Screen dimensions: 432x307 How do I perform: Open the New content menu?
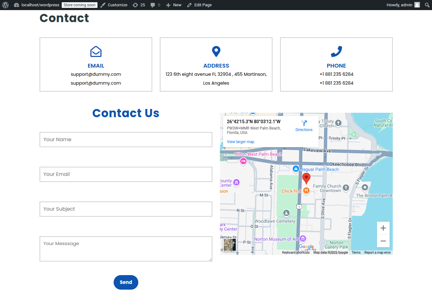pos(174,5)
